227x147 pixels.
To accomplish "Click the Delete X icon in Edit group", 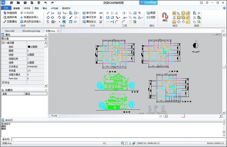I will (x=199, y=13).
